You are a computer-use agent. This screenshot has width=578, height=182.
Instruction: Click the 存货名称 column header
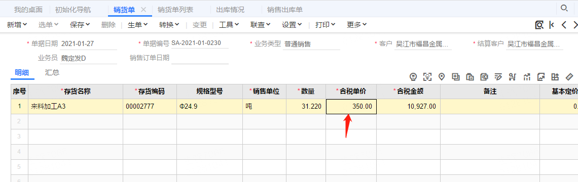pos(76,91)
